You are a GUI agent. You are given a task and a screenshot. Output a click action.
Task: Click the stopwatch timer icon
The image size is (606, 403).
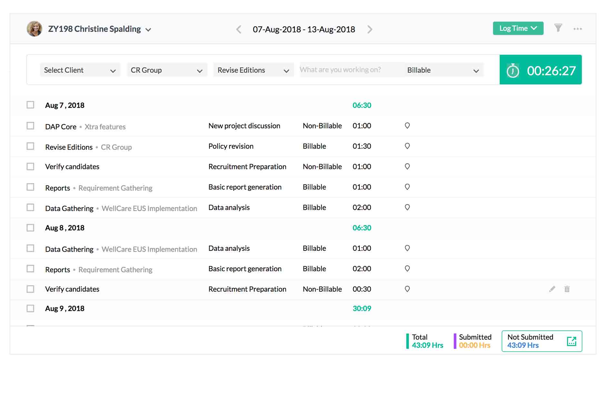(513, 70)
